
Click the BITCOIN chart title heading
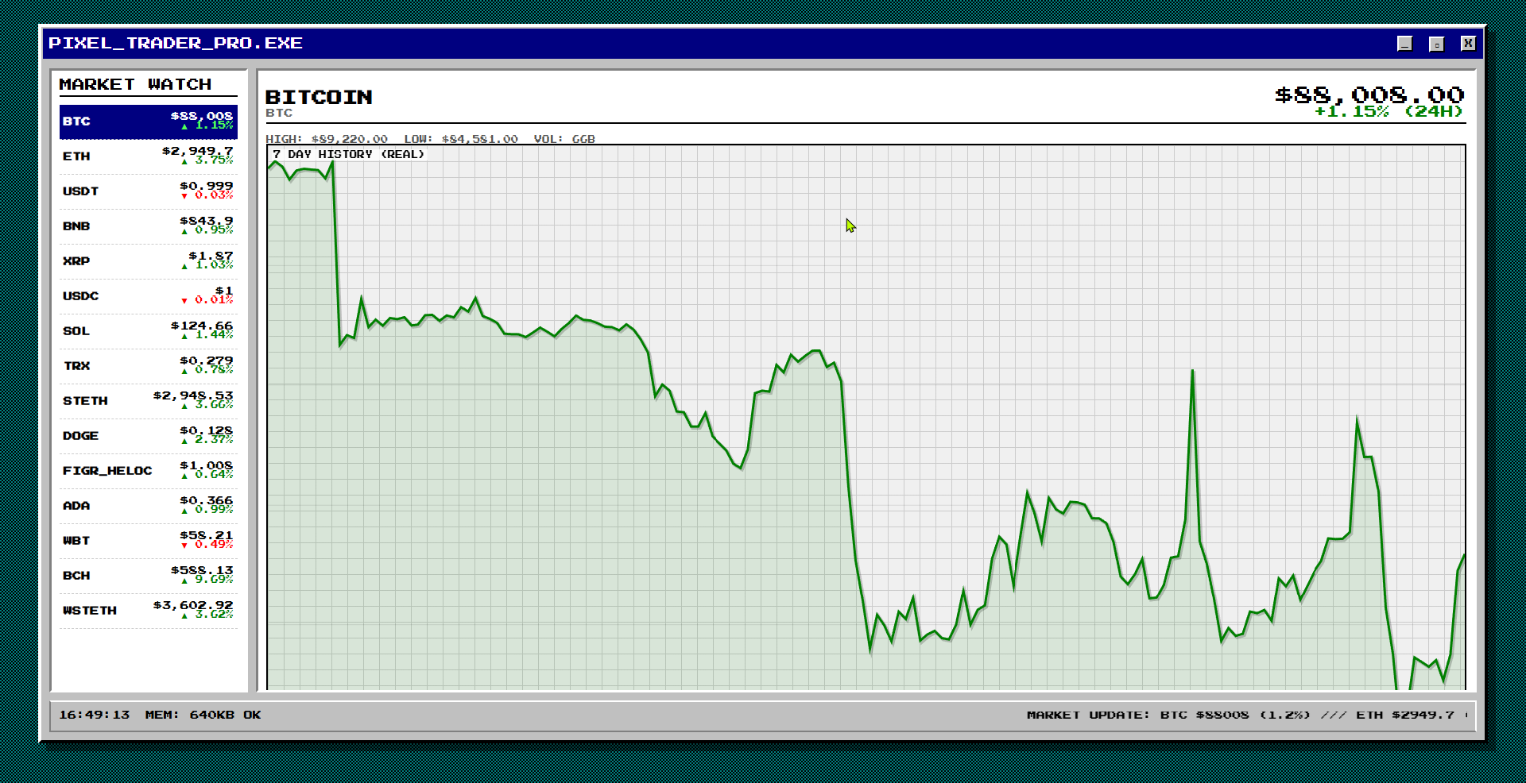point(319,97)
